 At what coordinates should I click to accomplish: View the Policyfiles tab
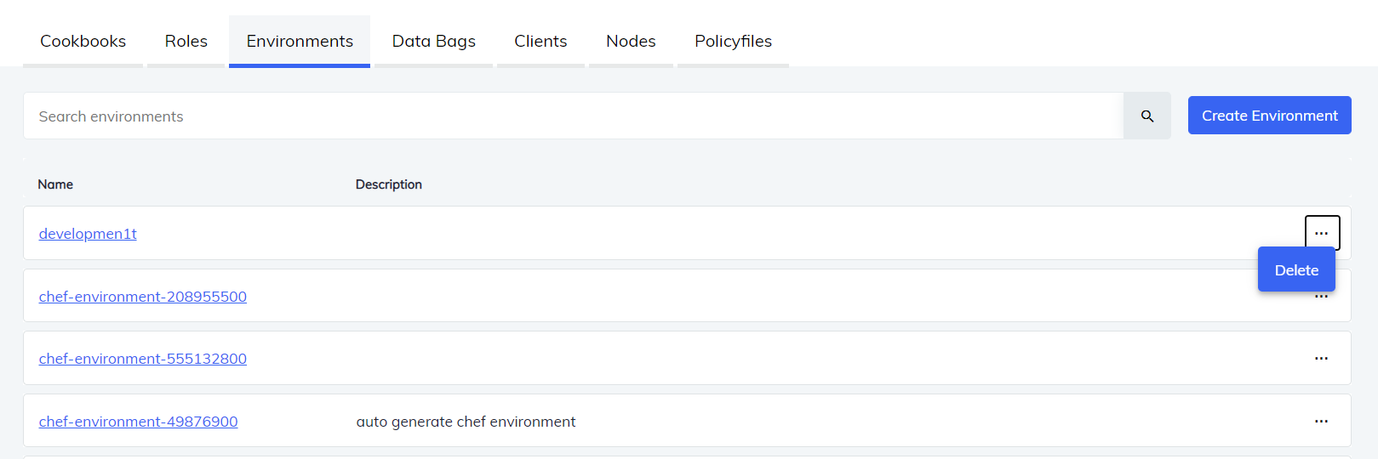pyautogui.click(x=733, y=41)
